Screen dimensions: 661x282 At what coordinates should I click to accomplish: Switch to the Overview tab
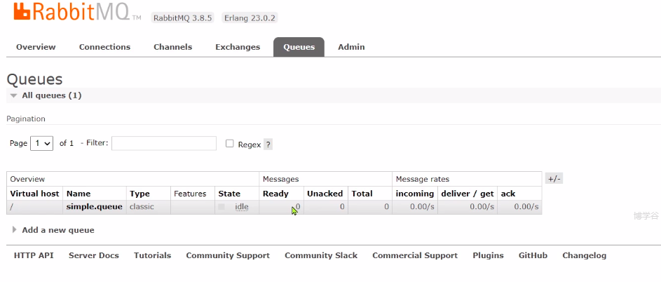[x=36, y=47]
